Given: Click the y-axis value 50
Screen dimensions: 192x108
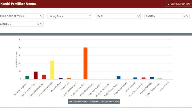Looking at the screenshot, I should click(20, 40).
